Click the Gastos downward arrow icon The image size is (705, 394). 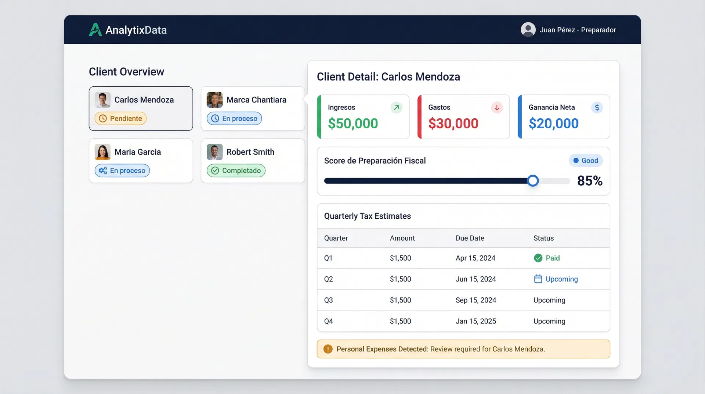pos(497,107)
